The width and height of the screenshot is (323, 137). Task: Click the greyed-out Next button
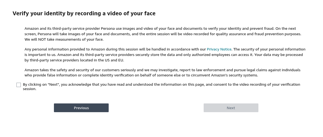[231, 108]
